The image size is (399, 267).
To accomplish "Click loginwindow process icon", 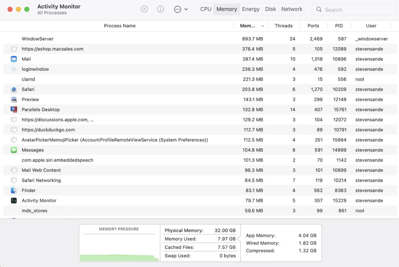I will coord(14,69).
